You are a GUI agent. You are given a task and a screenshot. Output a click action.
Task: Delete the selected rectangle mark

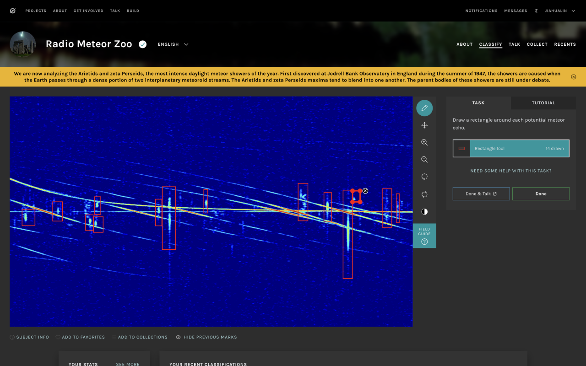365,191
